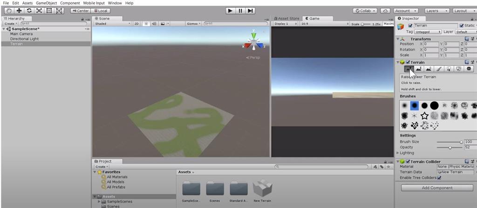Open the Assets menu
The width and height of the screenshot is (477, 208).
coord(27,3)
